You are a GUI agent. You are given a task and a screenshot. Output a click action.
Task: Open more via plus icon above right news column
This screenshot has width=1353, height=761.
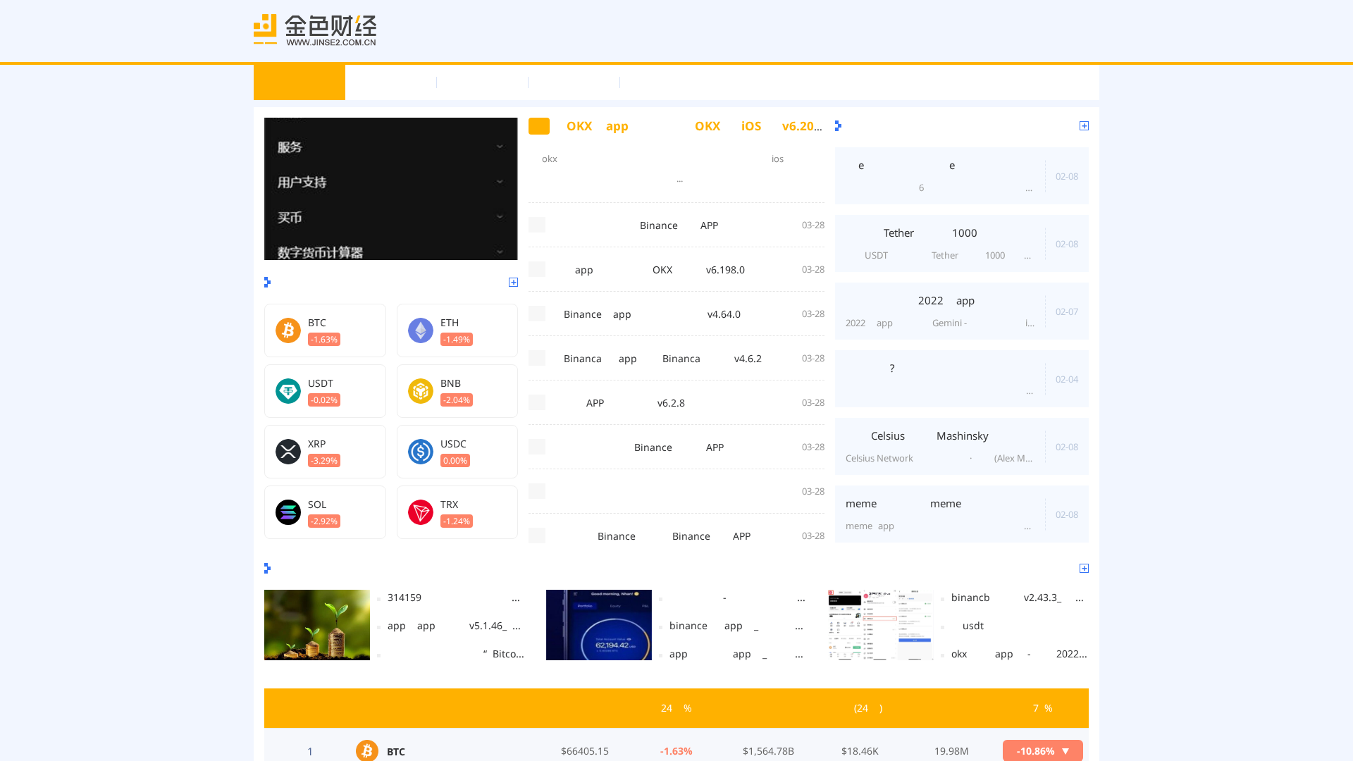tap(1084, 125)
